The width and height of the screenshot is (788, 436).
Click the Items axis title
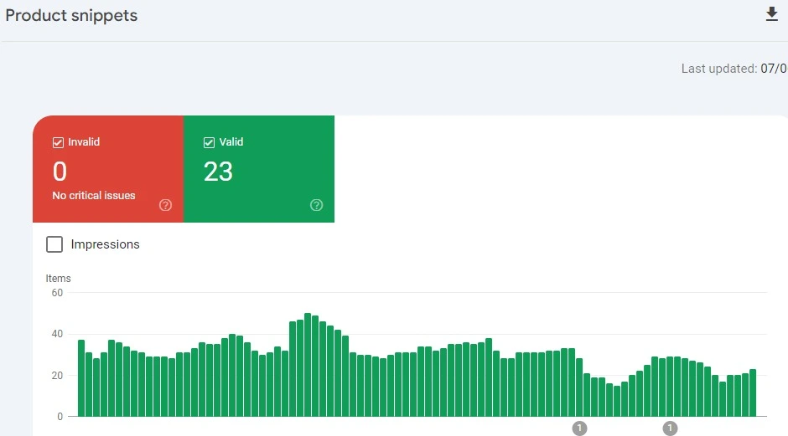click(58, 279)
